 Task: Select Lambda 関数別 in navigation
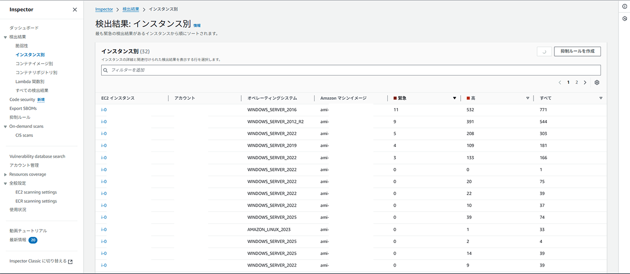point(30,82)
